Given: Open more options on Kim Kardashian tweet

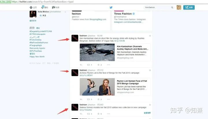Looking at the screenshot, I should tap(109, 65).
